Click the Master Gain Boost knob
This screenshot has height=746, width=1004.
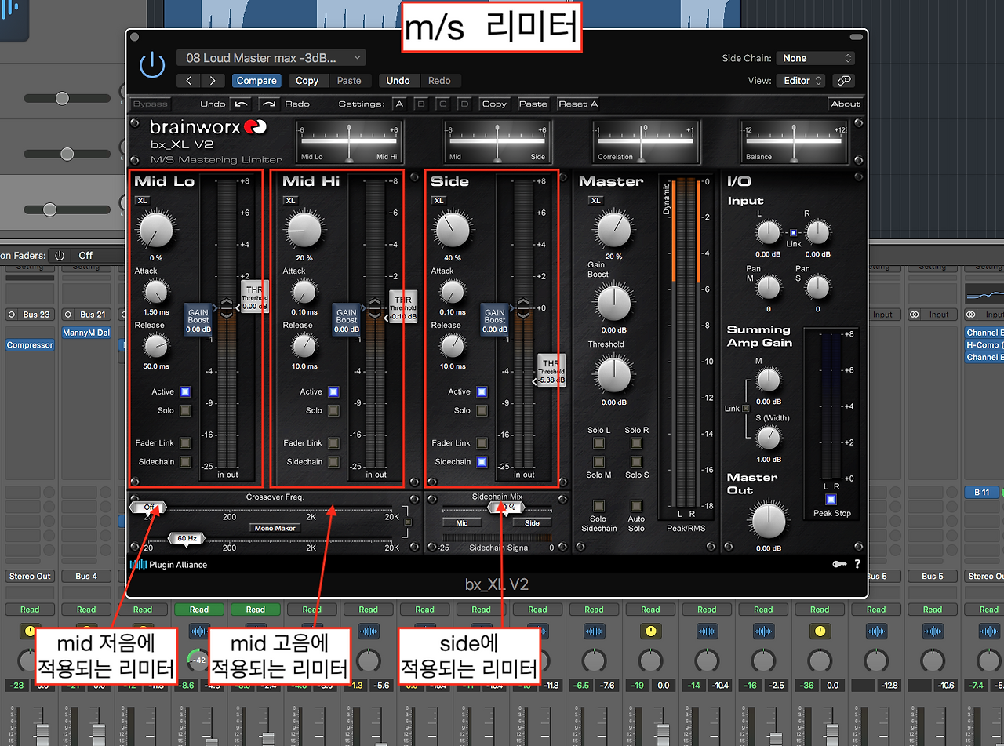(x=613, y=304)
